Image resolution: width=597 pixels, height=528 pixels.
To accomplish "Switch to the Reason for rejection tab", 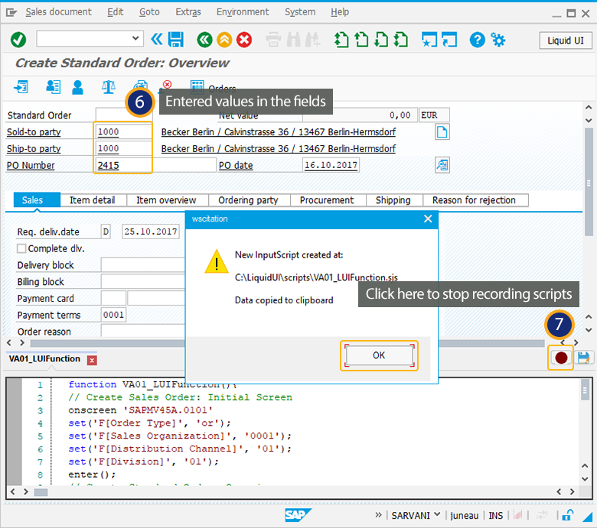I will pos(474,200).
